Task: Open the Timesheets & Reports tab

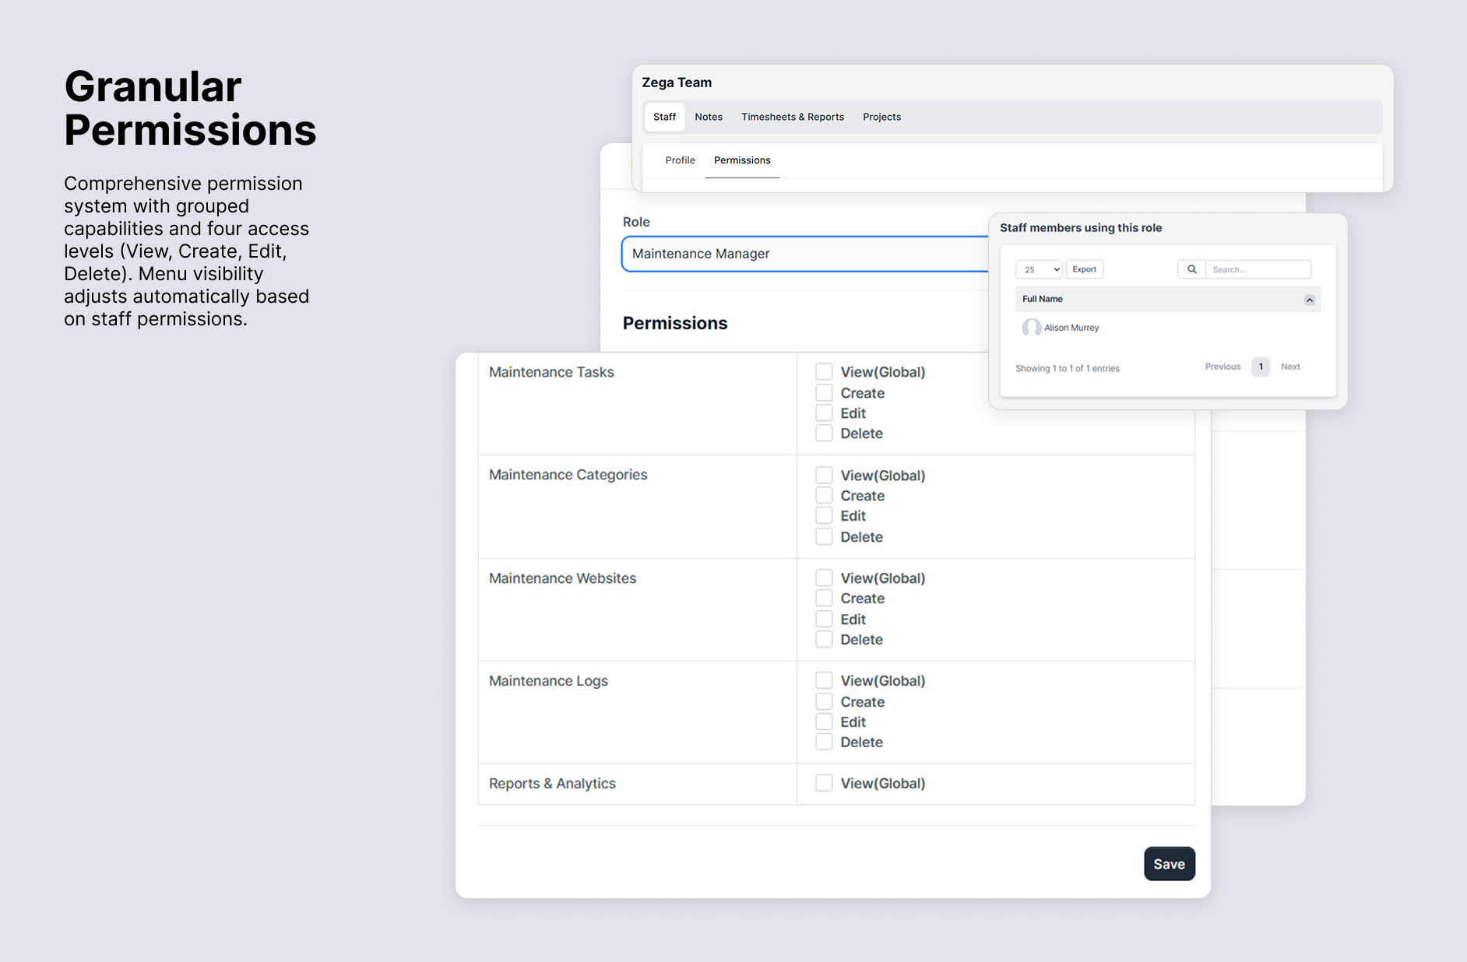Action: [793, 117]
